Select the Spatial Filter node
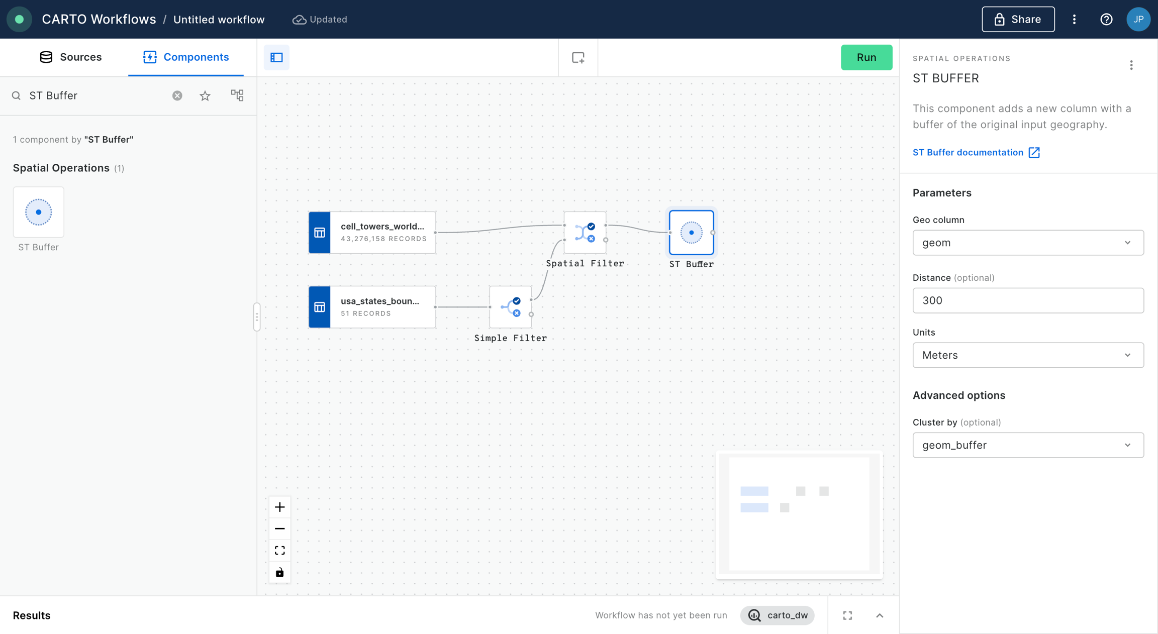Viewport: 1158px width, 634px height. (585, 233)
